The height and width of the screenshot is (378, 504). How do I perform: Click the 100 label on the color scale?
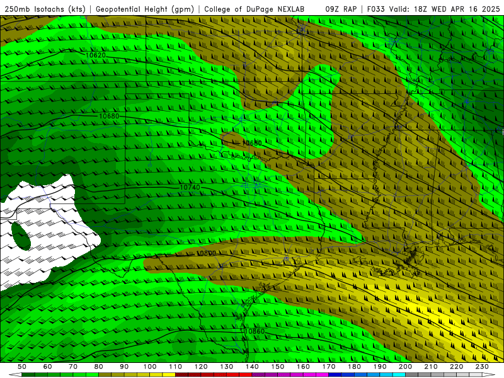click(150, 367)
